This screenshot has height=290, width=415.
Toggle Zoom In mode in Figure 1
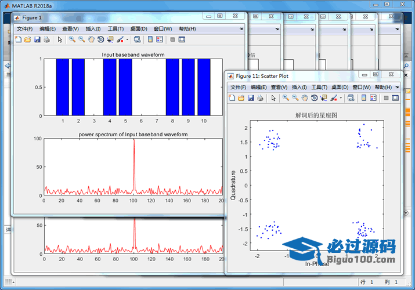pyautogui.click(x=72, y=39)
